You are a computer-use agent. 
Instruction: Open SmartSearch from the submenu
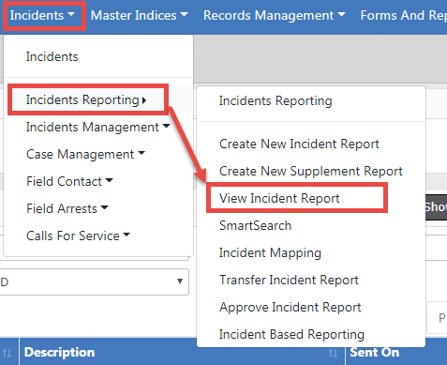[255, 225]
